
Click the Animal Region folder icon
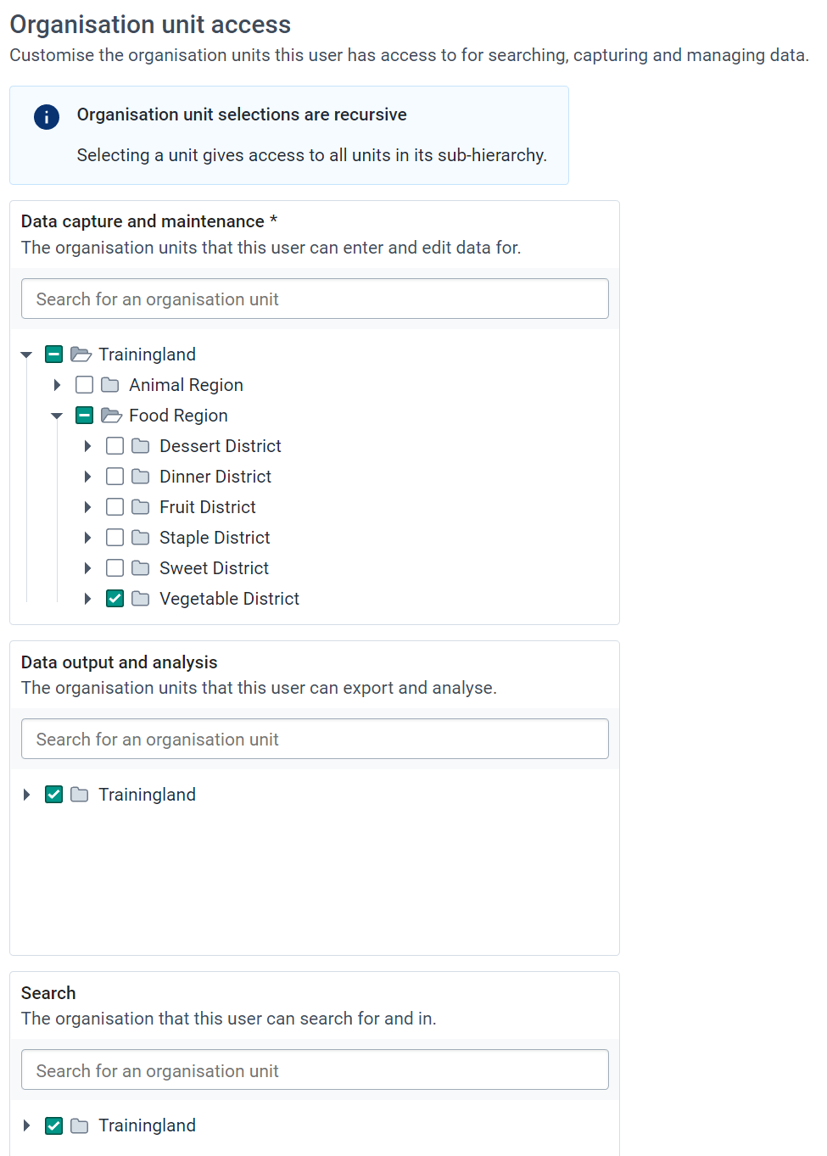pyautogui.click(x=110, y=385)
